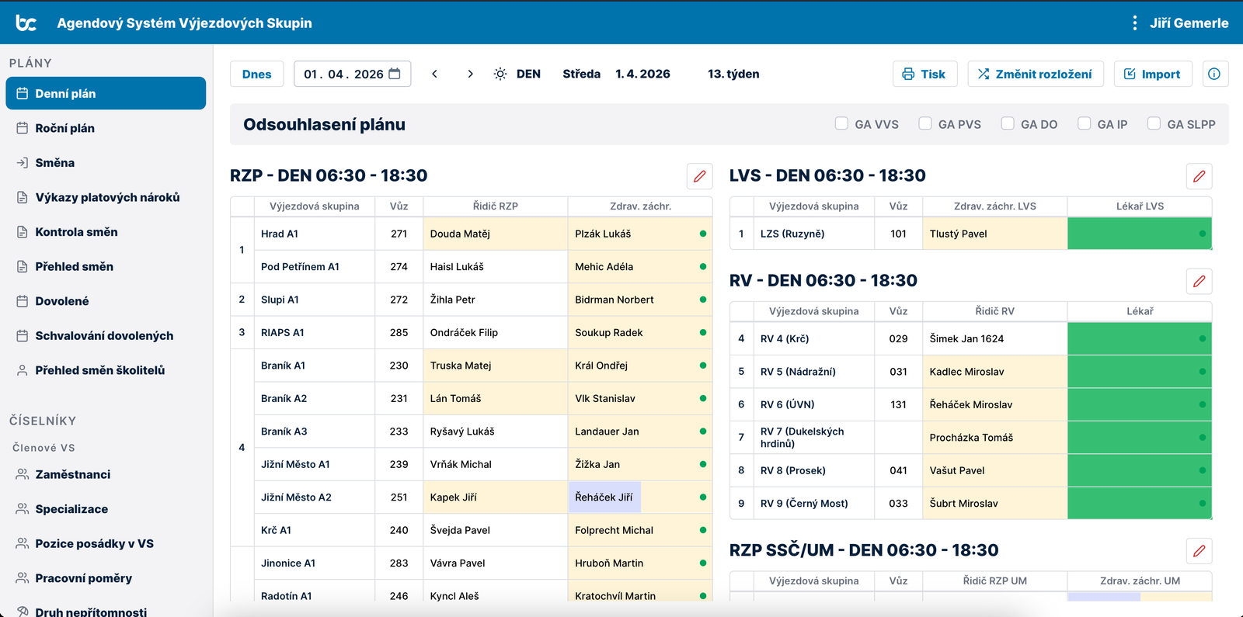Image resolution: width=1243 pixels, height=617 pixels.
Task: Open the info circle icon in toolbar
Action: (1214, 75)
